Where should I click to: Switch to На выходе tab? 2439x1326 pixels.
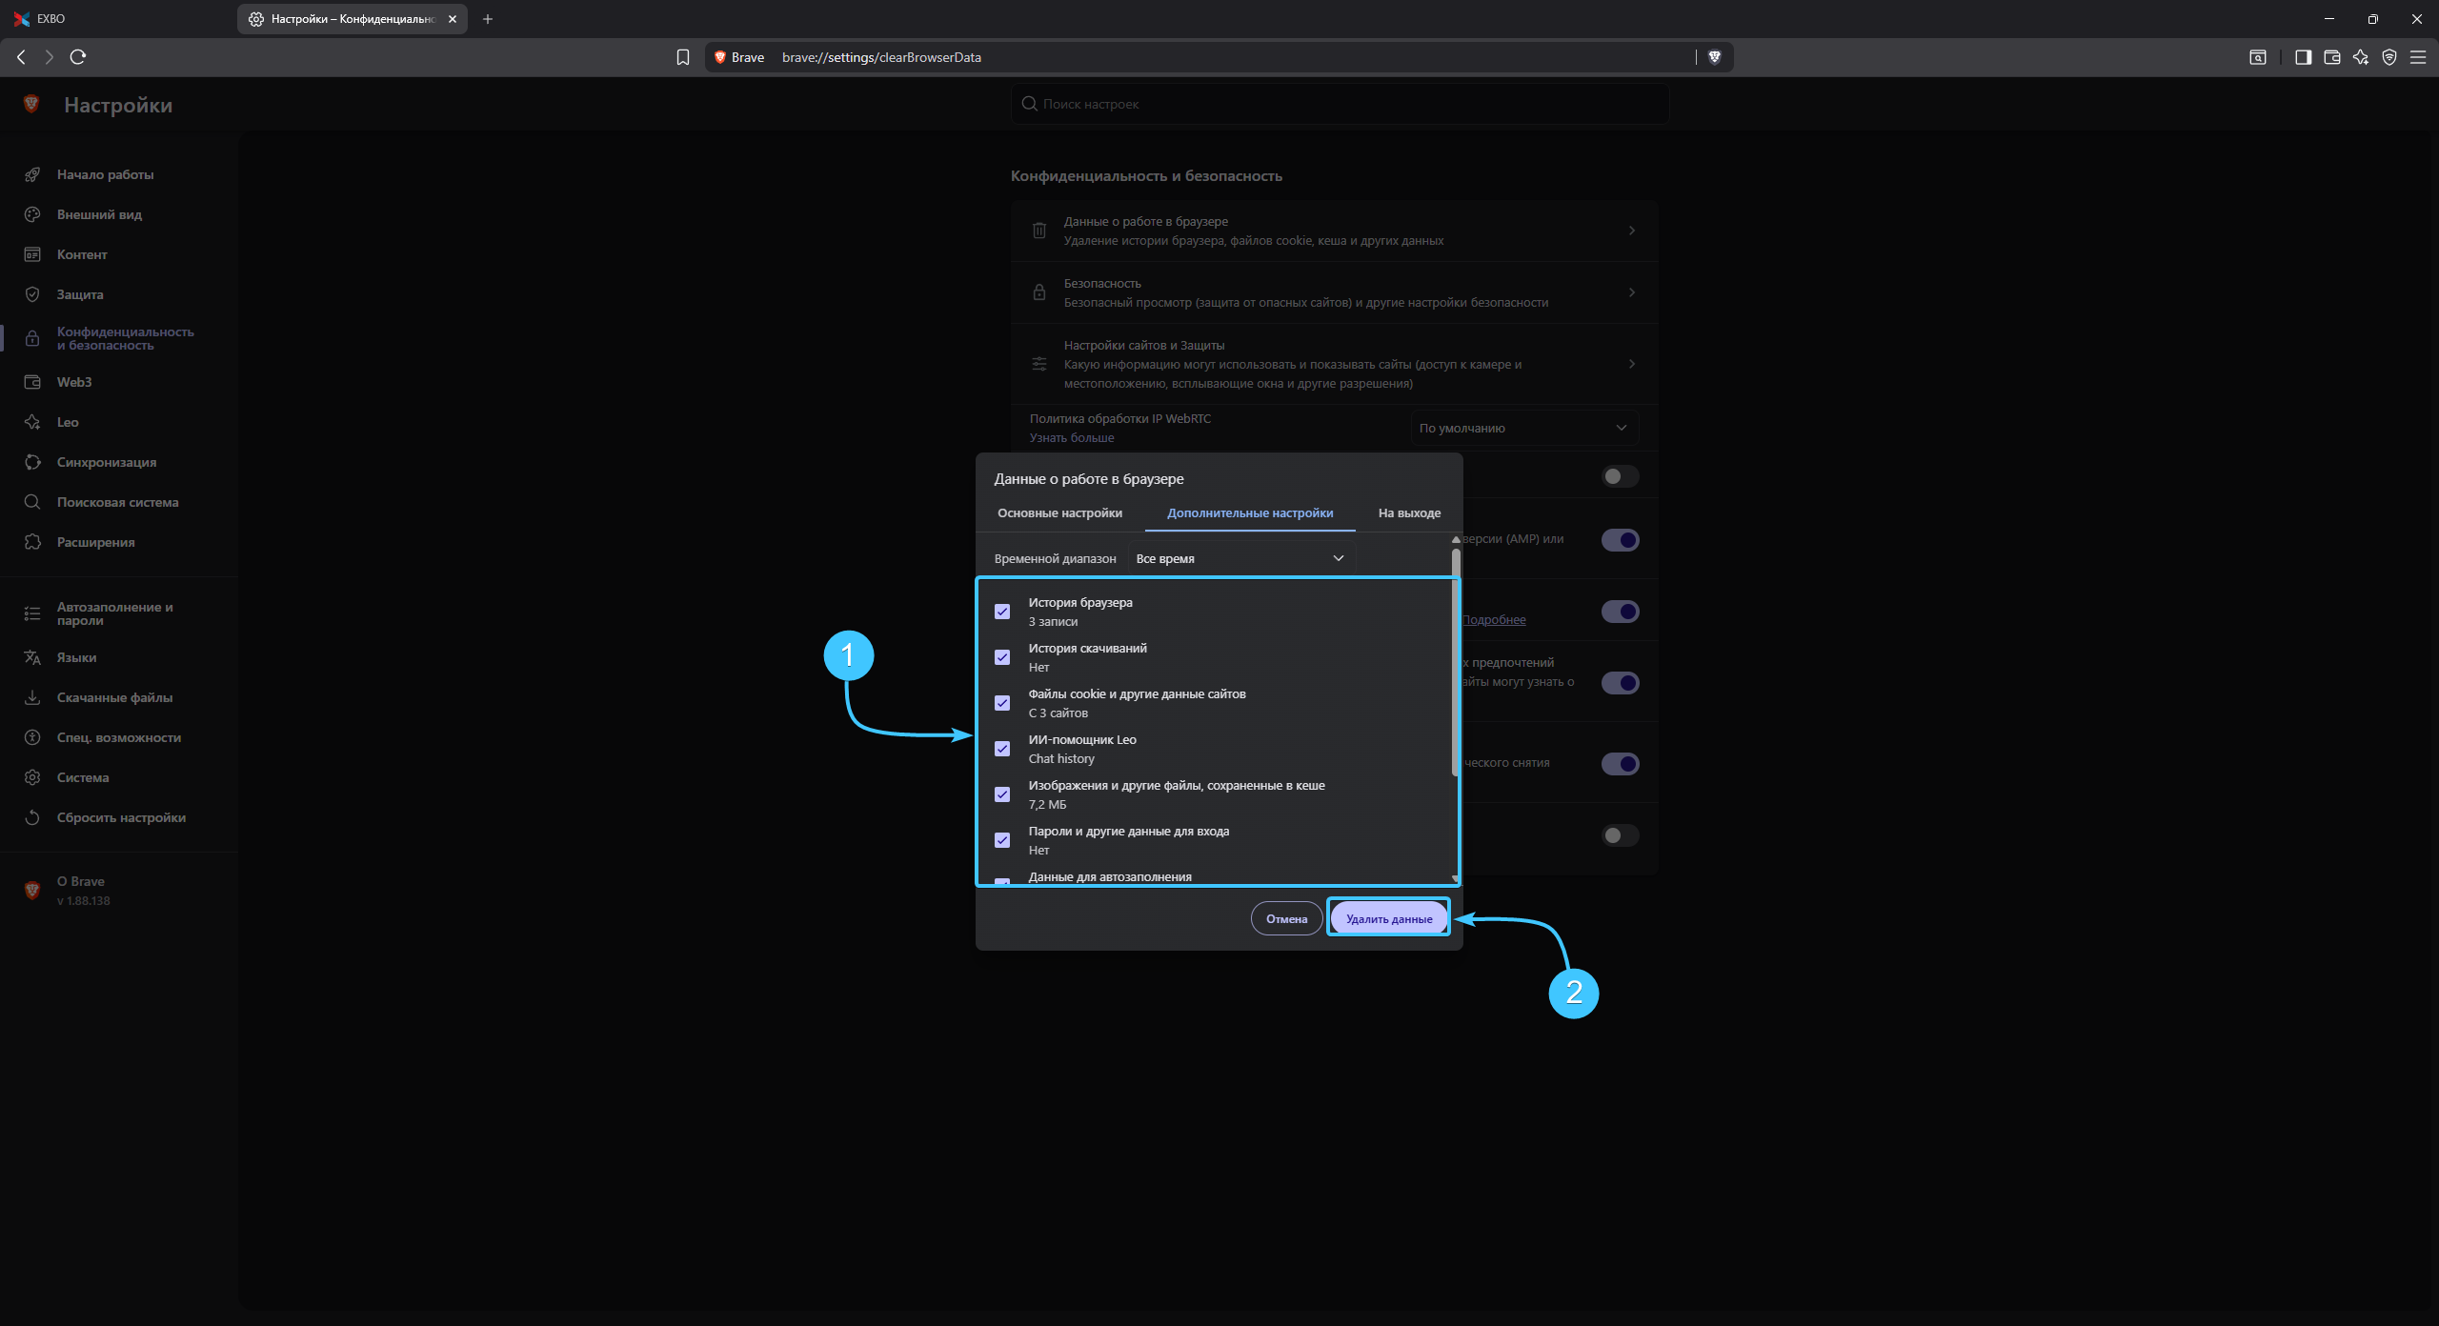[1409, 512]
